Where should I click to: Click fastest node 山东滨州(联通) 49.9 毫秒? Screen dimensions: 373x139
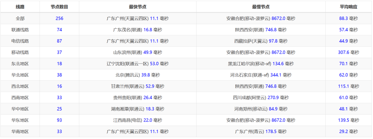[x=138, y=52]
